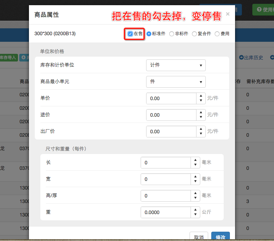The width and height of the screenshot is (274, 241).
Task: Click the 宽 width input field
Action: tap(166, 179)
